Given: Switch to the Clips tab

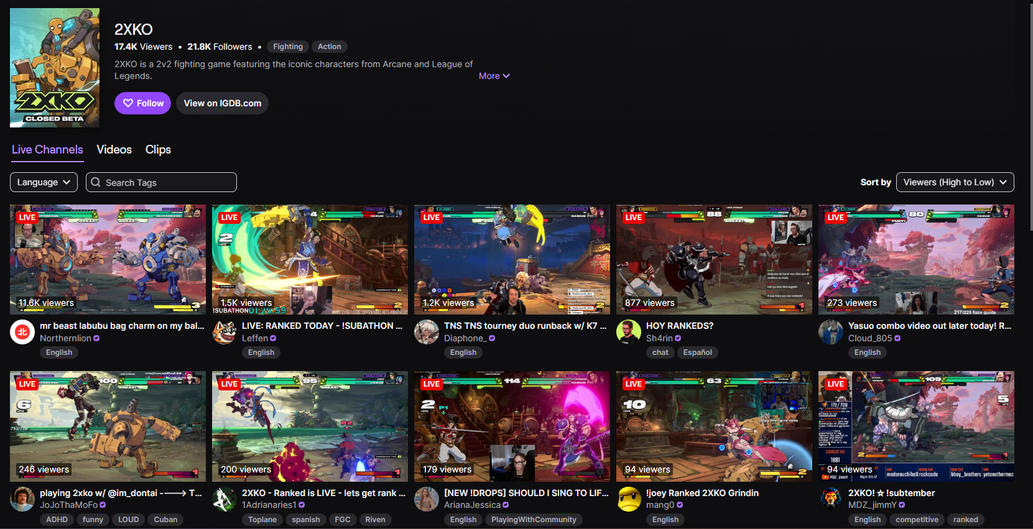Looking at the screenshot, I should [158, 149].
